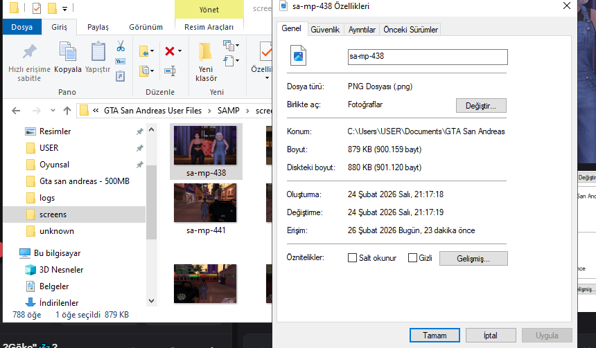The height and width of the screenshot is (348, 596).
Task: Click the breadcrumb chevron after SAMP
Action: click(x=247, y=111)
